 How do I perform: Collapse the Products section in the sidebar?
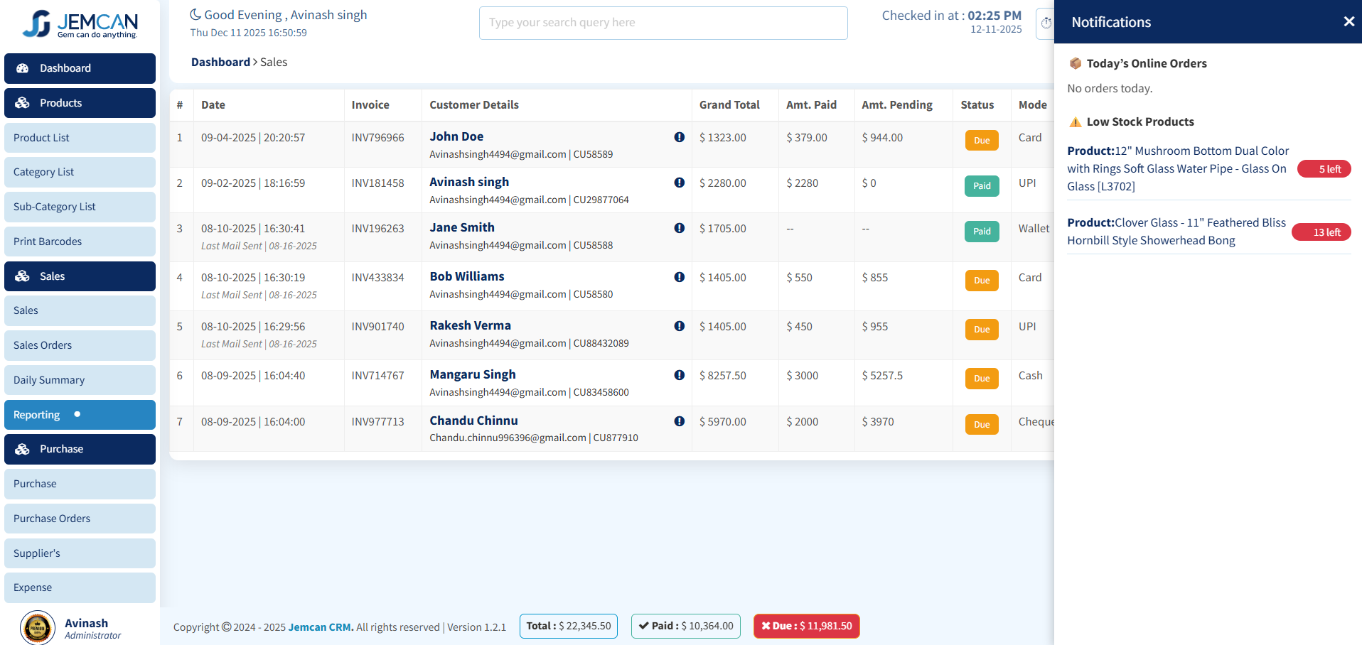(80, 102)
